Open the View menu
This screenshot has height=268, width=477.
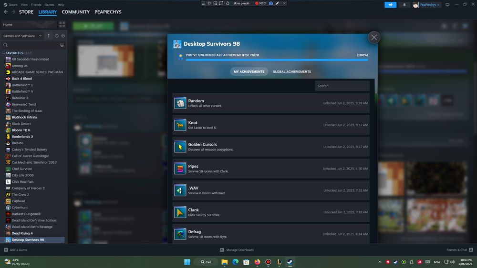(x=24, y=5)
